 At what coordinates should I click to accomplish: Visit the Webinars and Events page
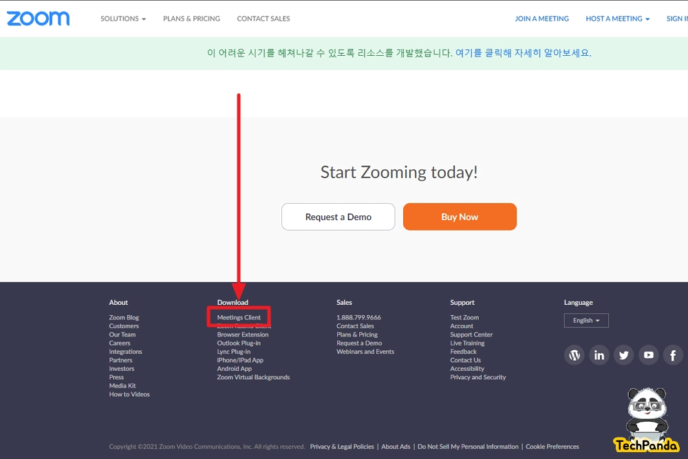pyautogui.click(x=365, y=351)
